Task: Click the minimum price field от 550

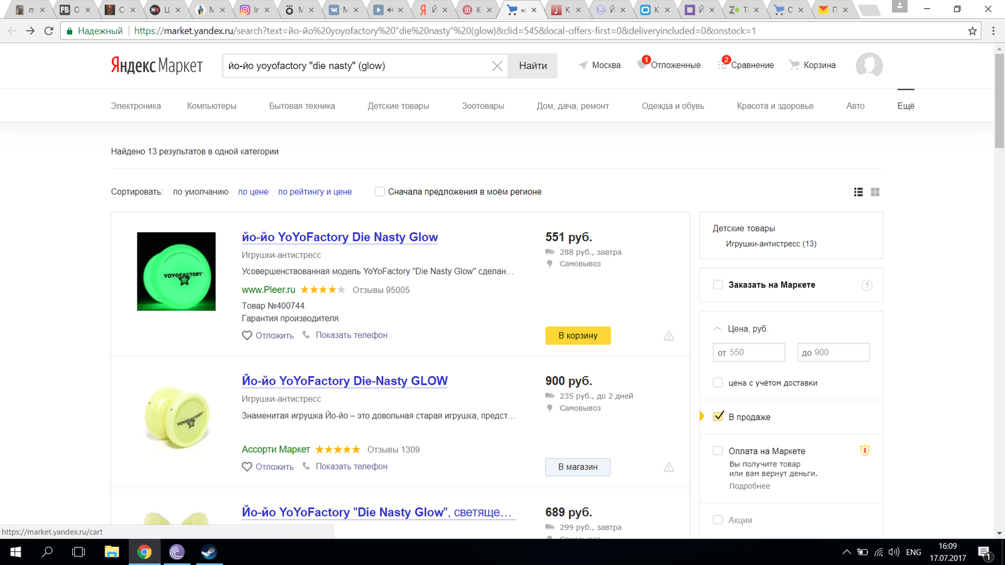Action: pyautogui.click(x=749, y=352)
